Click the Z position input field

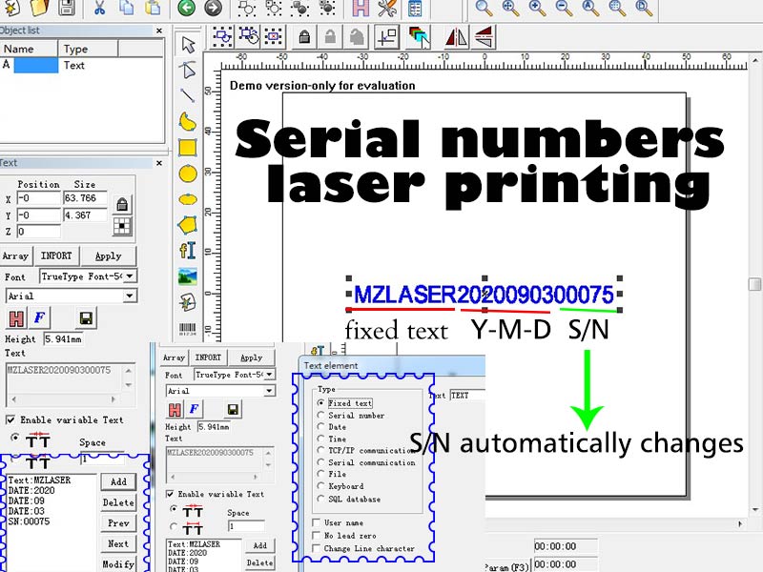[x=38, y=232]
